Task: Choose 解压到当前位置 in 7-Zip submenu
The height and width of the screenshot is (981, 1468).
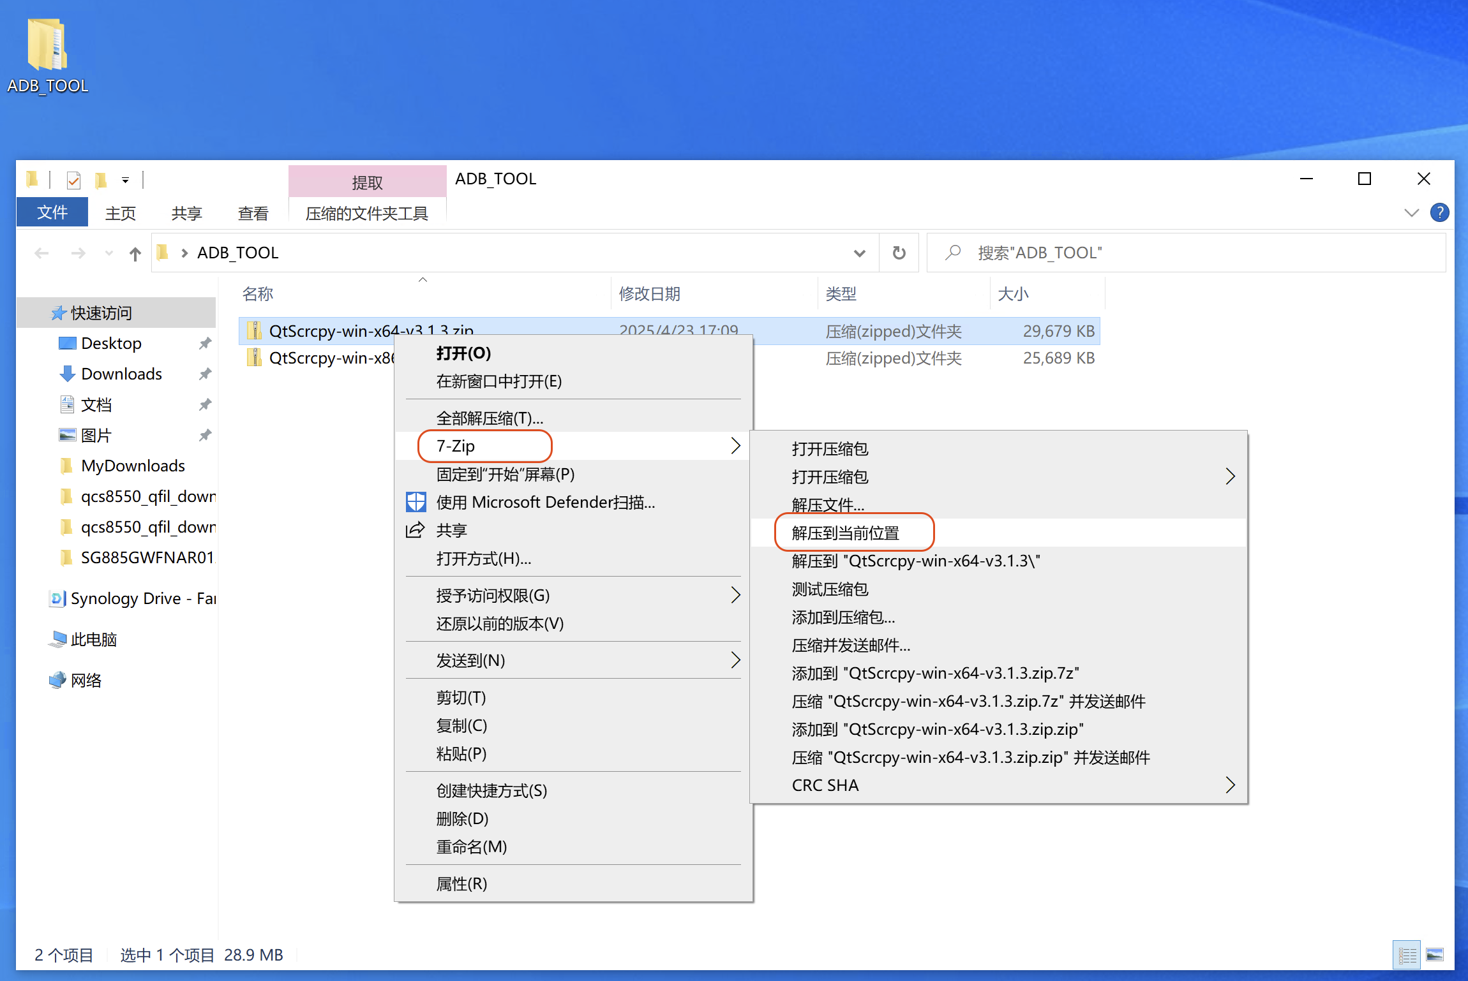Action: 999,533
